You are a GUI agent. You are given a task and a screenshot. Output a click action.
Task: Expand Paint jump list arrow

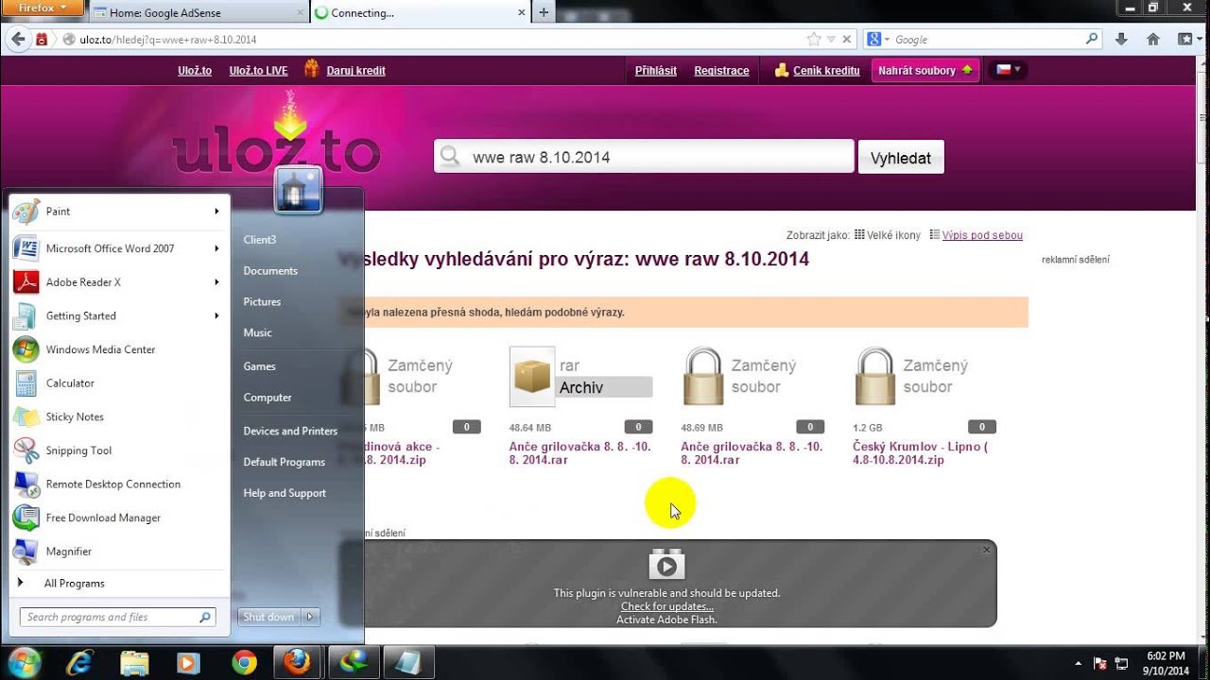[x=217, y=212]
